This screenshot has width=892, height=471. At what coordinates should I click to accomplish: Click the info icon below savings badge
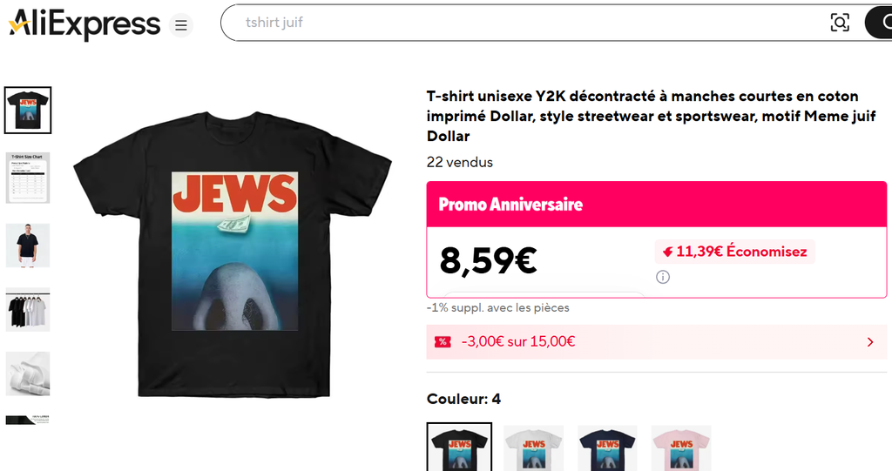(663, 277)
